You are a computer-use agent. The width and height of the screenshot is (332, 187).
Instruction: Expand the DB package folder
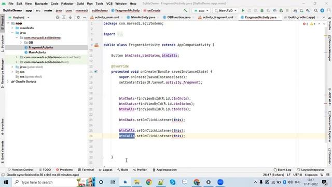21,43
